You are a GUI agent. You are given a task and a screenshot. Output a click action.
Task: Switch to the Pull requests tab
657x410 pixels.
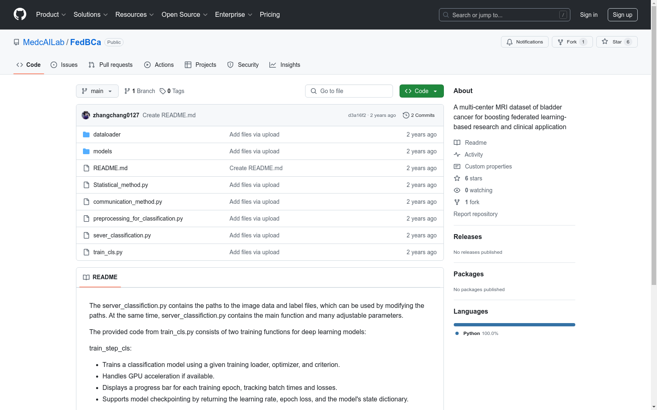tap(110, 65)
